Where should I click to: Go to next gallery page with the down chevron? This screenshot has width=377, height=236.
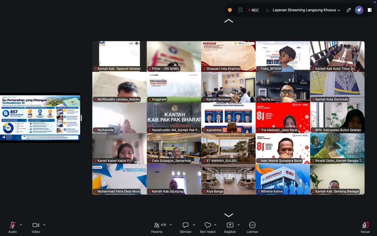[x=229, y=215]
